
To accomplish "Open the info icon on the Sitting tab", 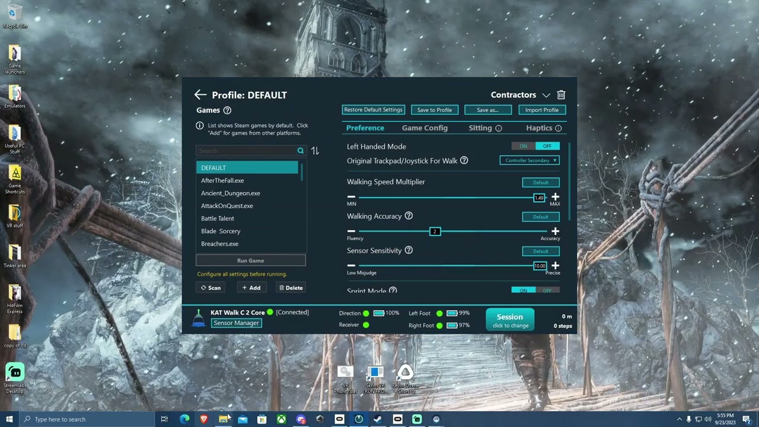I will [499, 128].
